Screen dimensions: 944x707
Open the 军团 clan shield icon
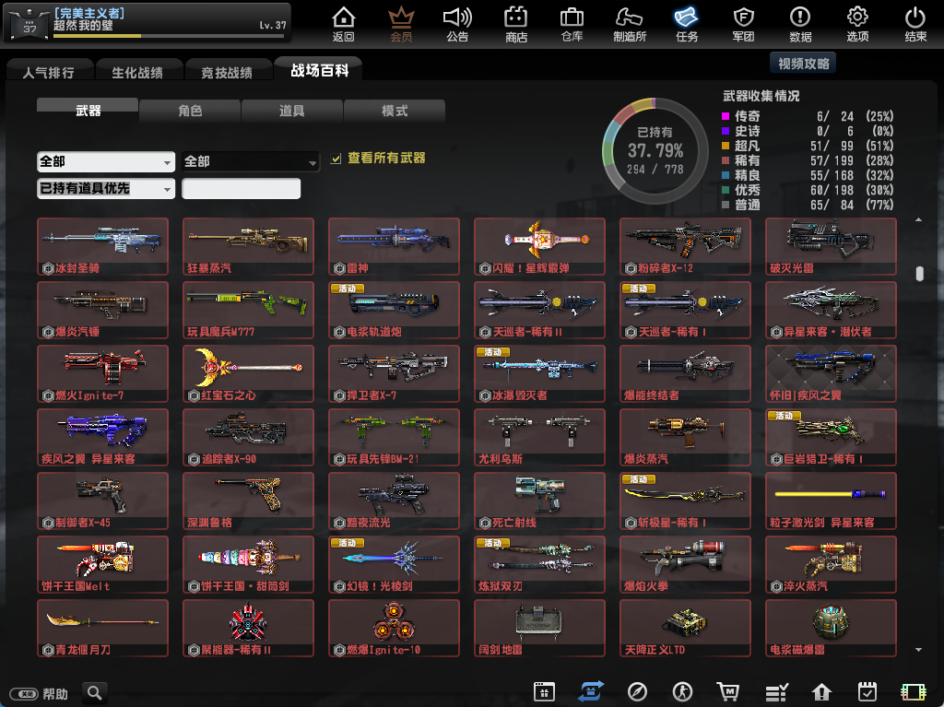[743, 24]
